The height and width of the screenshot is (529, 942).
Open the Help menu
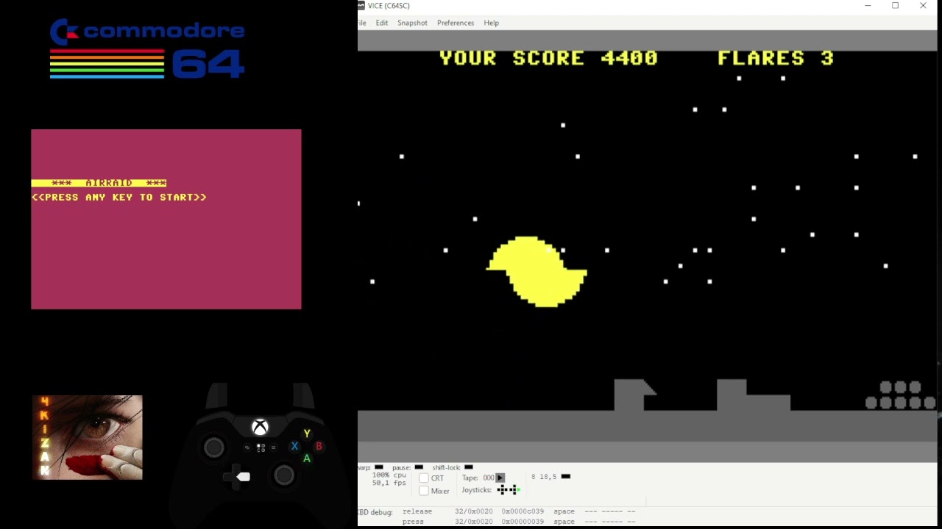coord(491,23)
